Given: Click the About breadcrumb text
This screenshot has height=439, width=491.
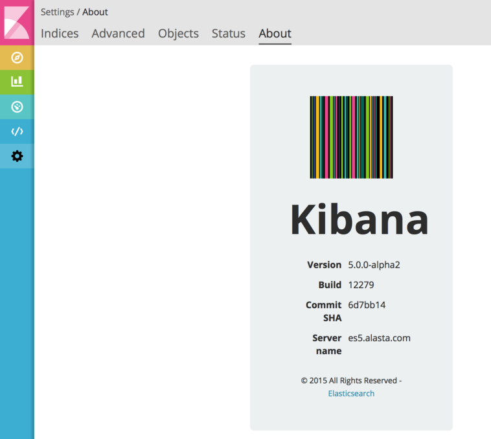Looking at the screenshot, I should [x=95, y=12].
